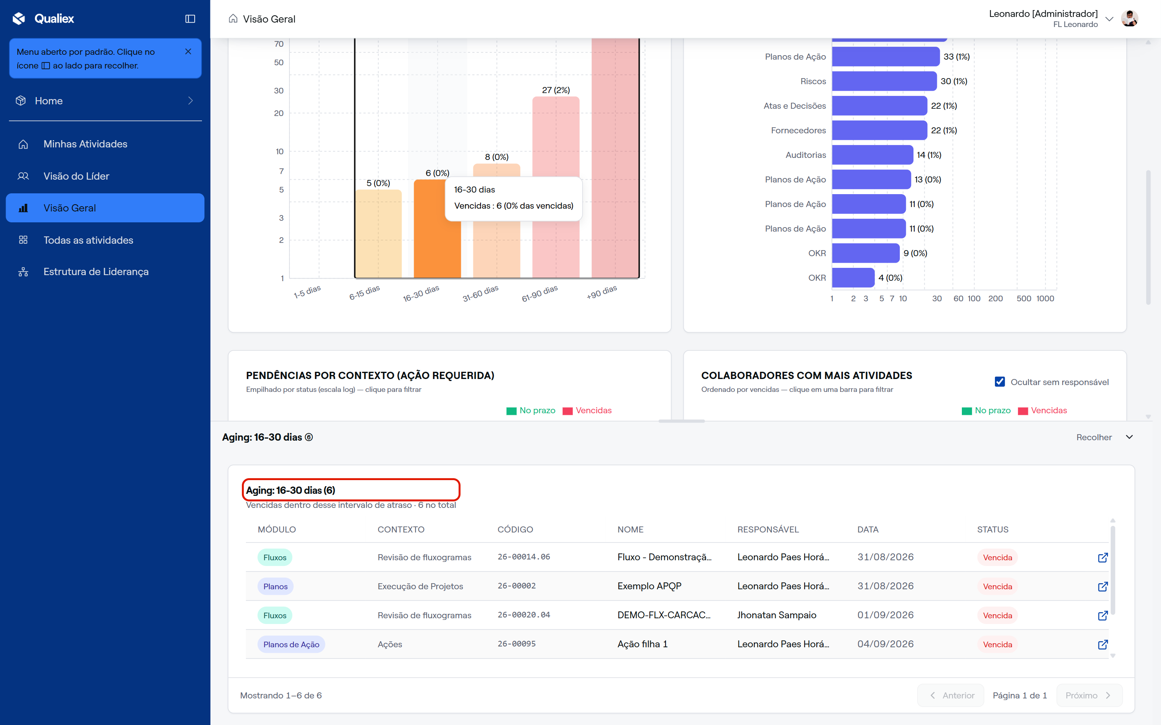This screenshot has height=725, width=1161.
Task: Click the circled icon beside Aging: 16-30 dias
Action: (309, 437)
